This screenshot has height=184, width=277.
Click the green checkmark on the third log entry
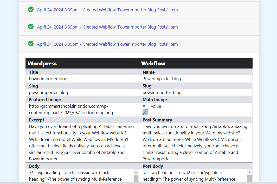(x=31, y=44)
